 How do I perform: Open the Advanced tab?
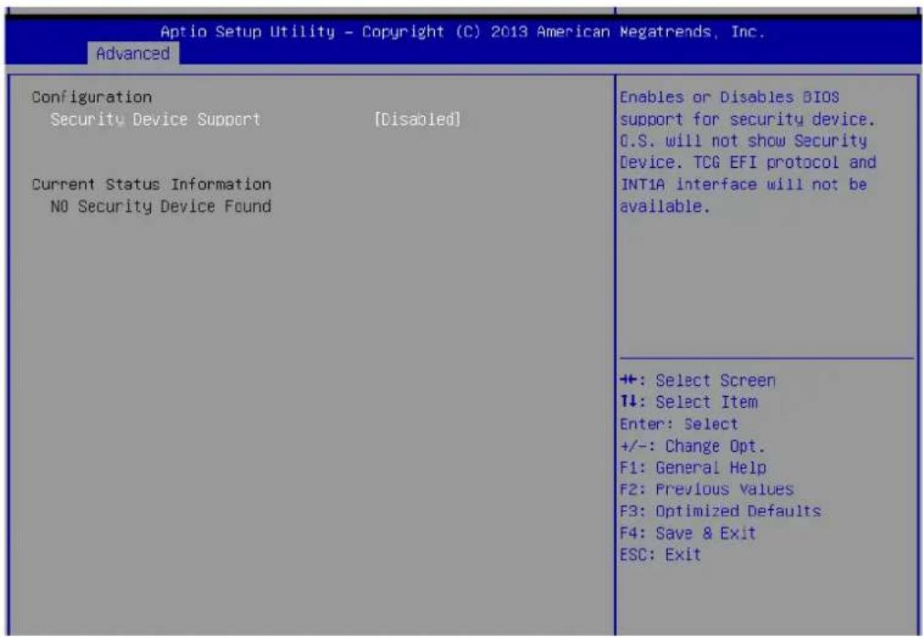coord(133,54)
